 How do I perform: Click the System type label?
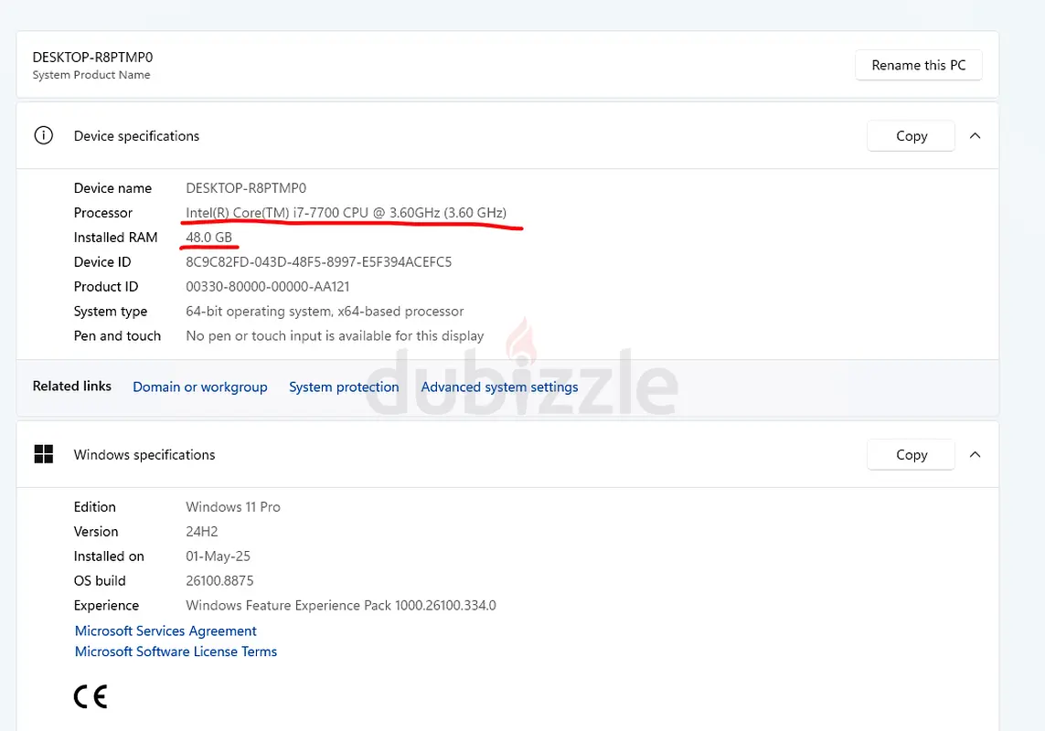[x=111, y=312]
